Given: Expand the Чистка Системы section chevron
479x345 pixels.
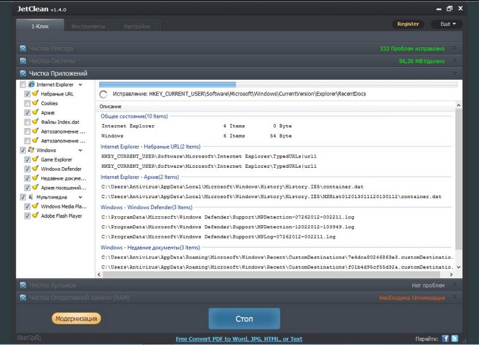Looking at the screenshot, I should tap(454, 60).
